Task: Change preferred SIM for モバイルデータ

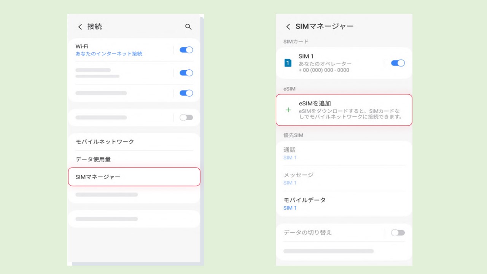Action: [x=344, y=204]
